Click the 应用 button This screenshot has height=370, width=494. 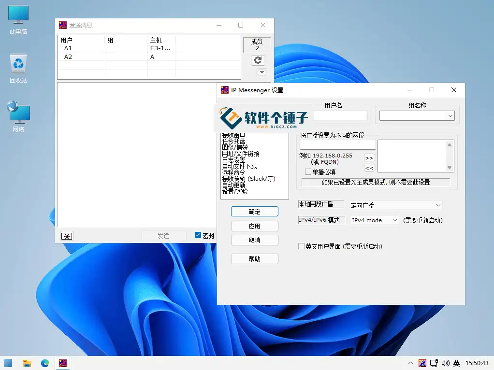tap(255, 226)
